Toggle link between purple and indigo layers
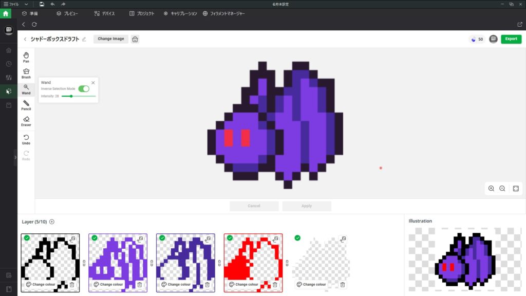526x296 pixels. pos(152,264)
